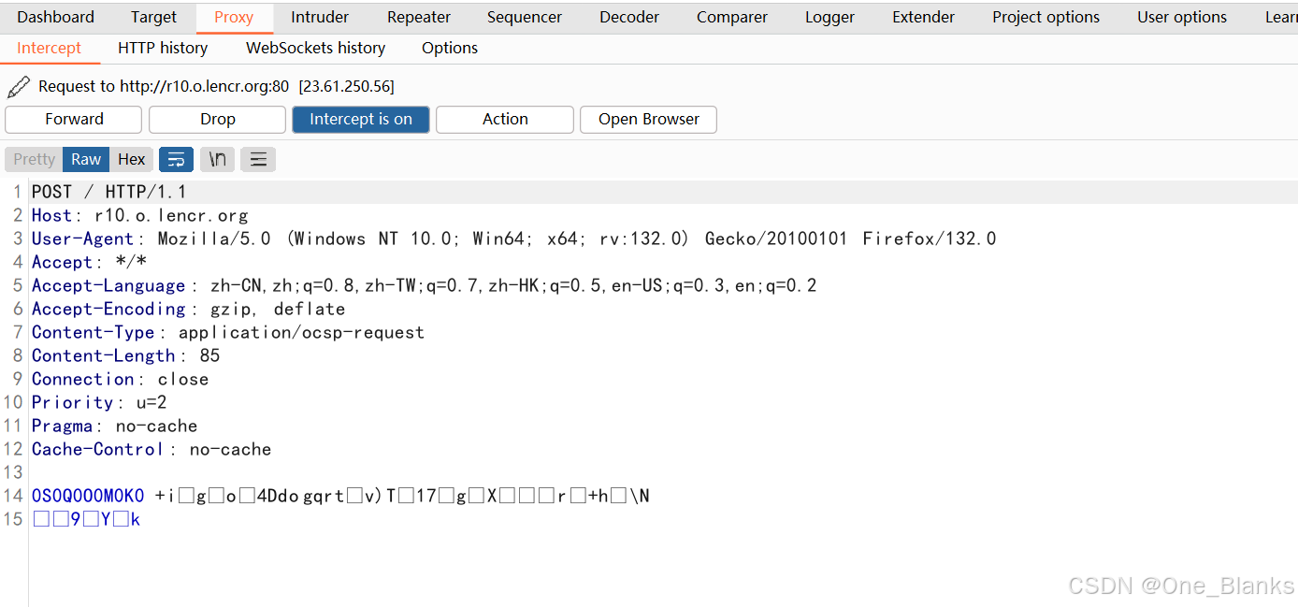
Task: Click the binary body on line 15
Action: point(86,519)
